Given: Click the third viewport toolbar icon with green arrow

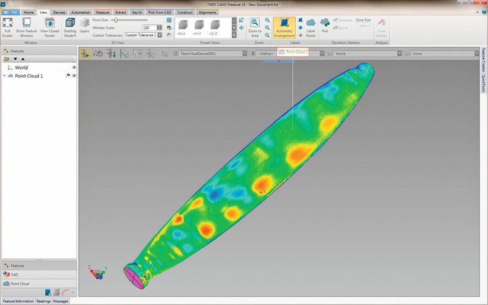Looking at the screenshot, I should [111, 54].
